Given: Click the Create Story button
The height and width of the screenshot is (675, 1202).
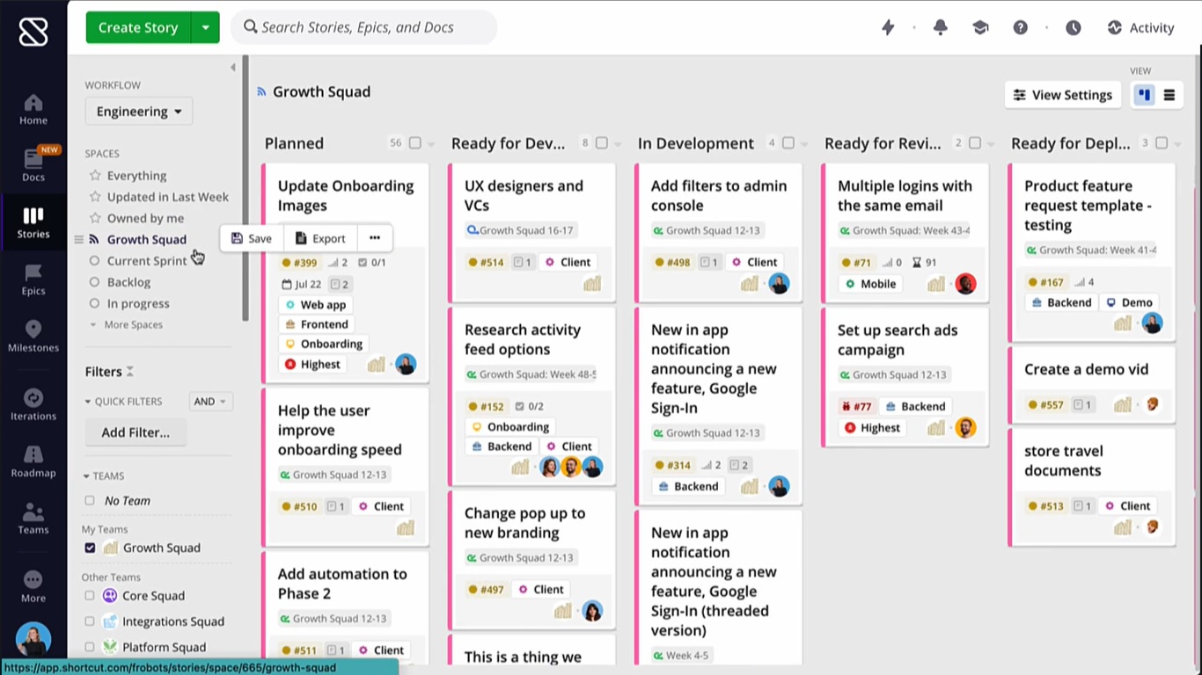Looking at the screenshot, I should coord(137,27).
